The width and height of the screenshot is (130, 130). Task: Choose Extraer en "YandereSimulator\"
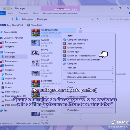click(82, 55)
